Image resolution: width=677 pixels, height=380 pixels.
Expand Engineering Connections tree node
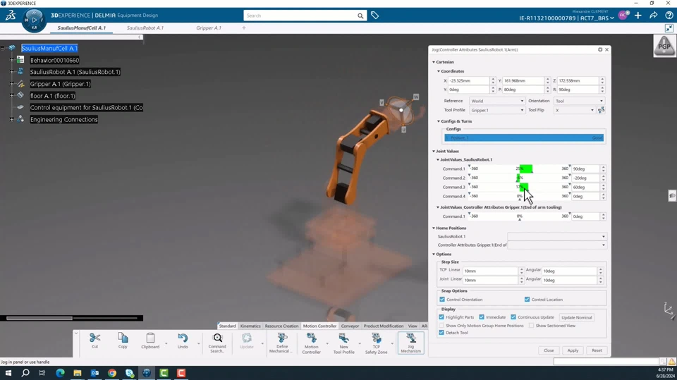(12, 120)
